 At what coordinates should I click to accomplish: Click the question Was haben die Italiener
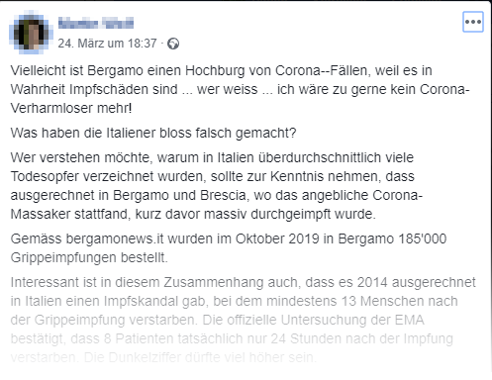[x=153, y=133]
